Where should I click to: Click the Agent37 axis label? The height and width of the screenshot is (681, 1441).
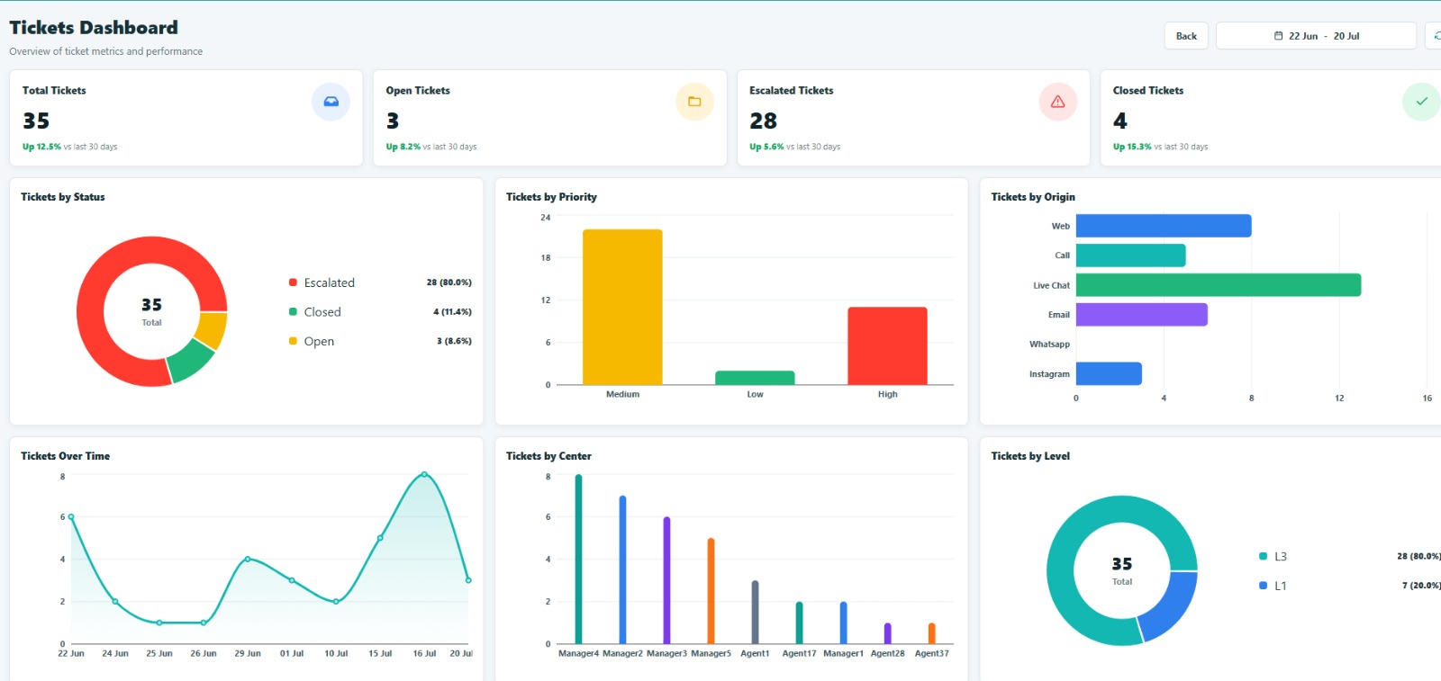click(931, 654)
